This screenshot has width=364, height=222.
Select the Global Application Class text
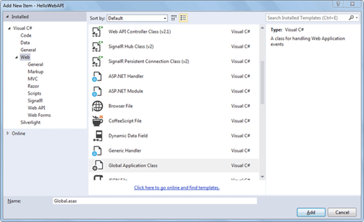tap(133, 165)
